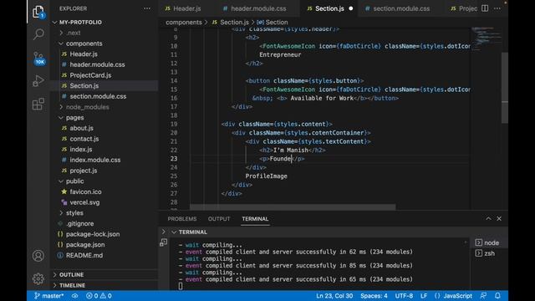The image size is (535, 301).
Task: Click Ln 23, Col 30 in status bar
Action: coord(334,295)
